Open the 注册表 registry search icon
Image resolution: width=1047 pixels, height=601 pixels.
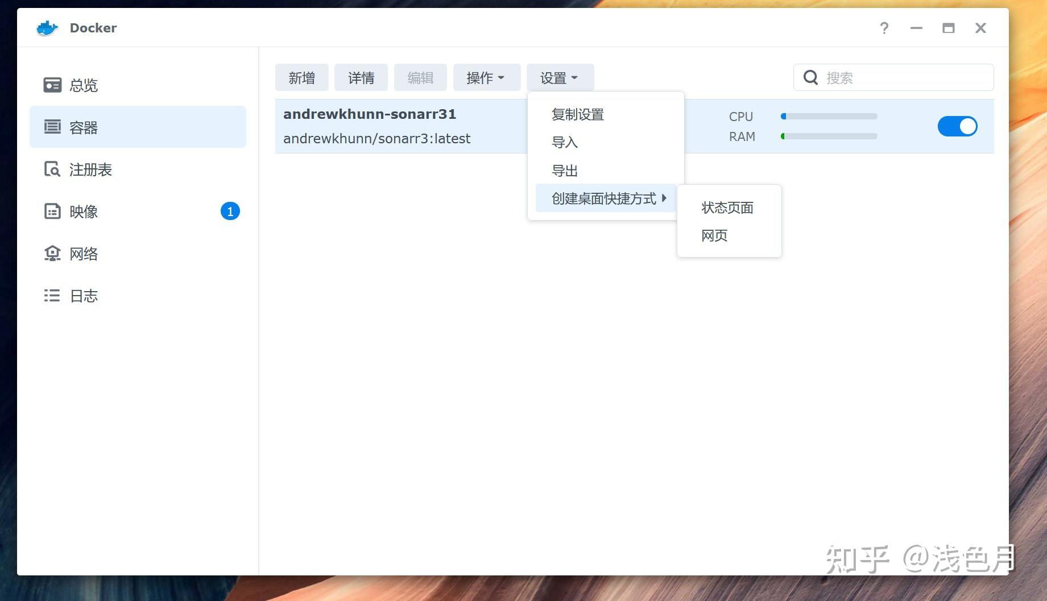coord(52,169)
